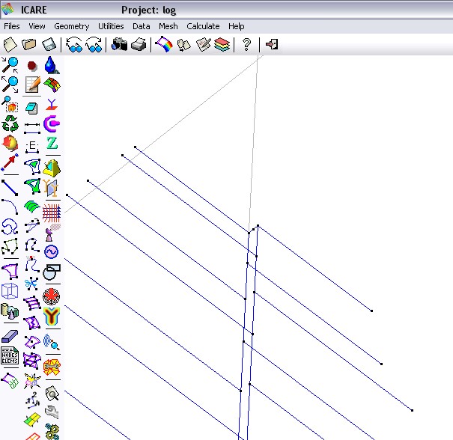
Task: Click the question mark help icon
Action: pos(246,45)
